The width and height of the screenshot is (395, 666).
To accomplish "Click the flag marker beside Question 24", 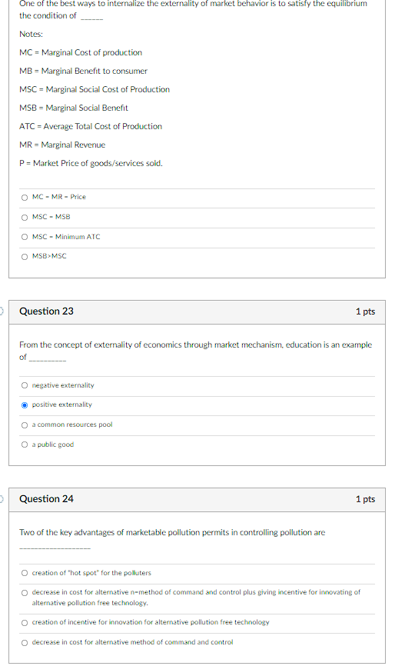I will pos(2,499).
